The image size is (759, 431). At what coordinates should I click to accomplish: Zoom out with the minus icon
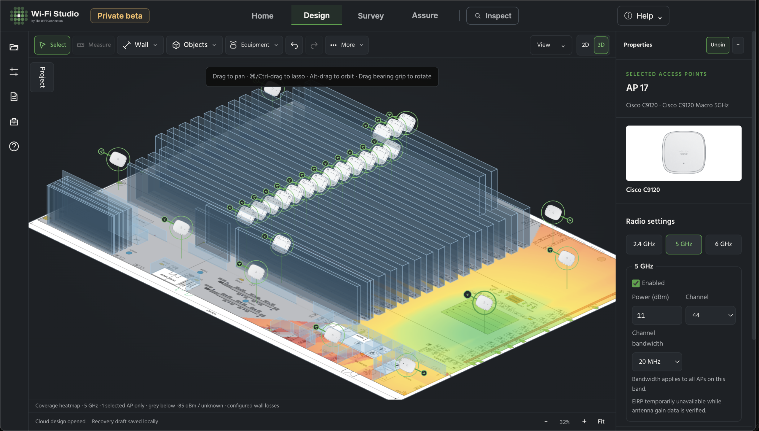click(x=546, y=421)
